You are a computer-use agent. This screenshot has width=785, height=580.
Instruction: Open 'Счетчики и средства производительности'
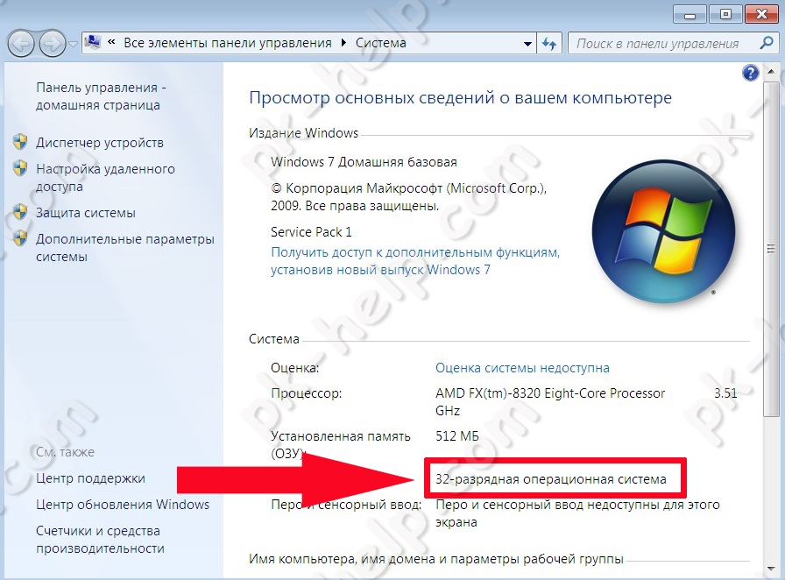(100, 540)
